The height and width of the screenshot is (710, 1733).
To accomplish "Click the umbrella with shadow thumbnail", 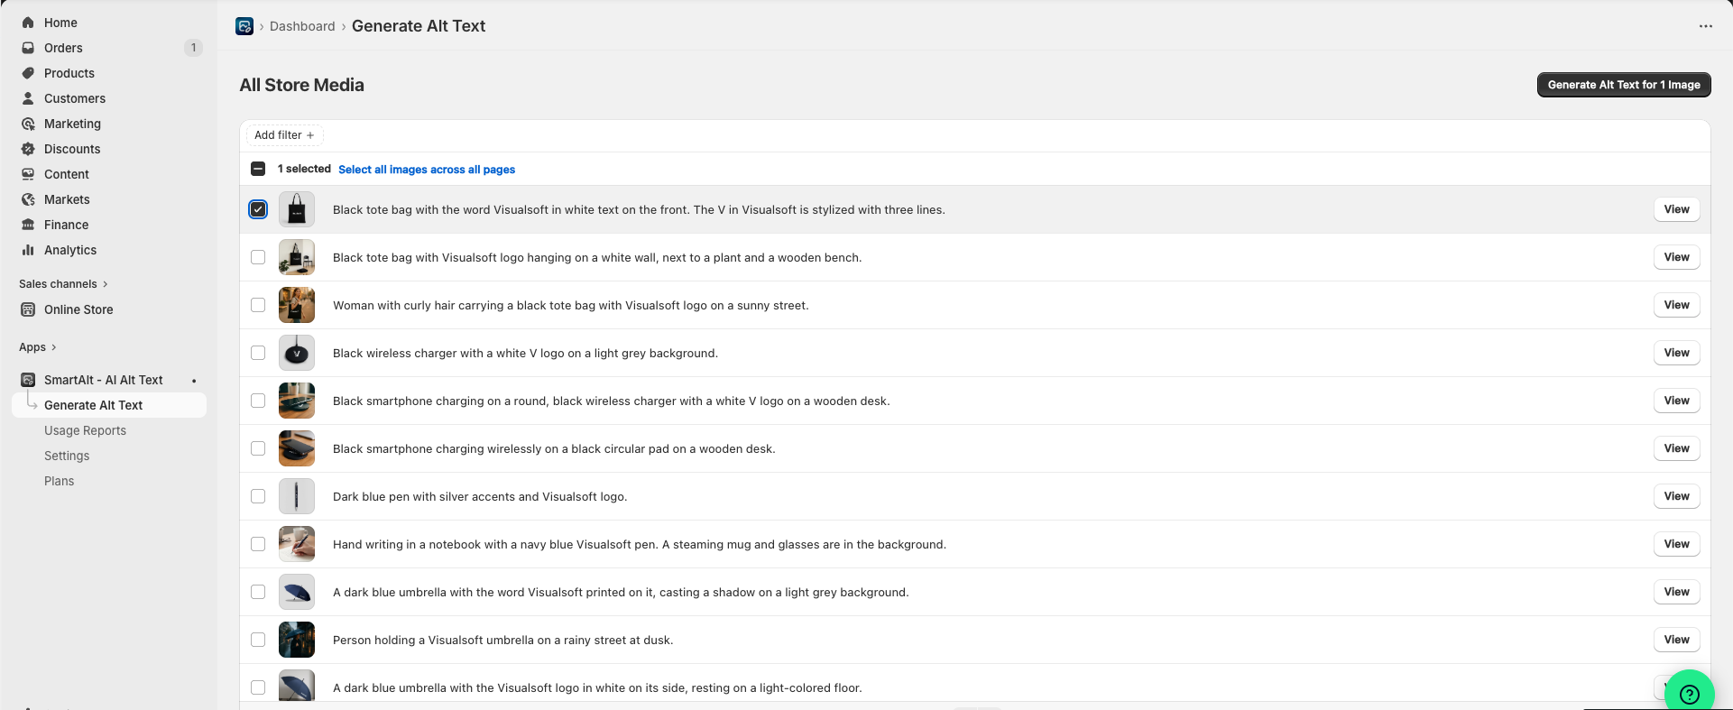I will (297, 592).
